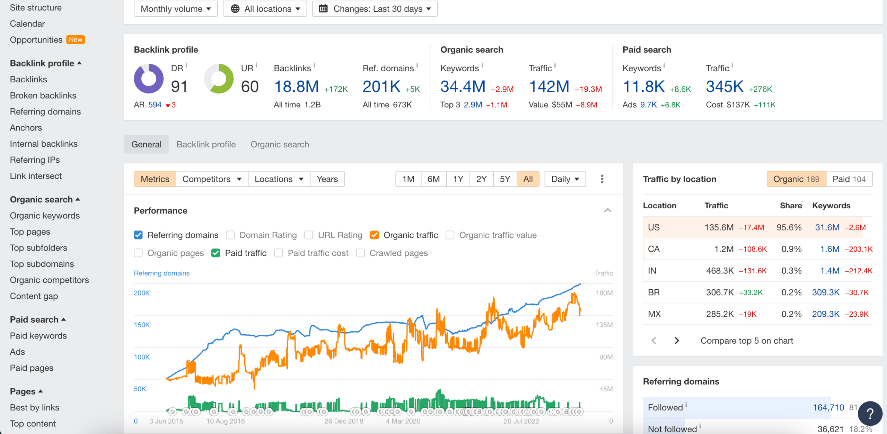
Task: Go to previous traffic locations page arrow
Action: pos(654,341)
